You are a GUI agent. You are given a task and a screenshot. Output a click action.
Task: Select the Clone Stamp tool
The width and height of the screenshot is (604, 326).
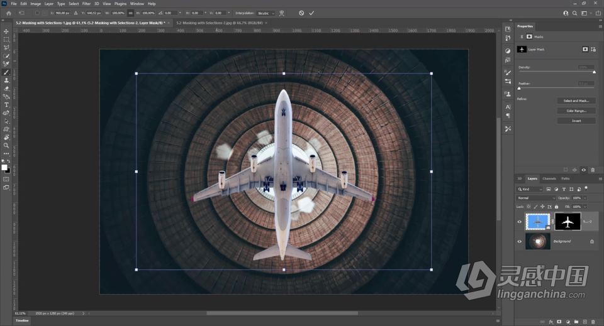(x=6, y=80)
